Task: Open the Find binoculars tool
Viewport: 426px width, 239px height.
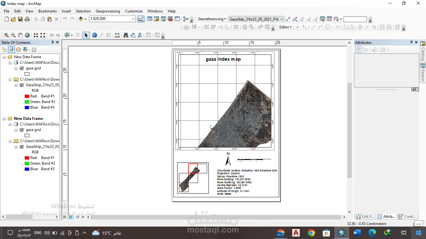Action: coord(126,35)
